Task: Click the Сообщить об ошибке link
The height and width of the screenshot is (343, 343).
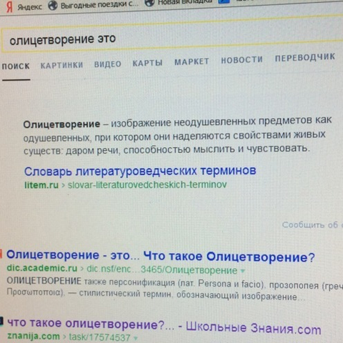Action: (x=312, y=224)
